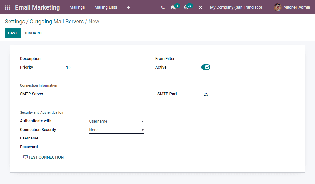This screenshot has height=184, width=315.
Task: Discard the current changes
Action: click(x=33, y=33)
